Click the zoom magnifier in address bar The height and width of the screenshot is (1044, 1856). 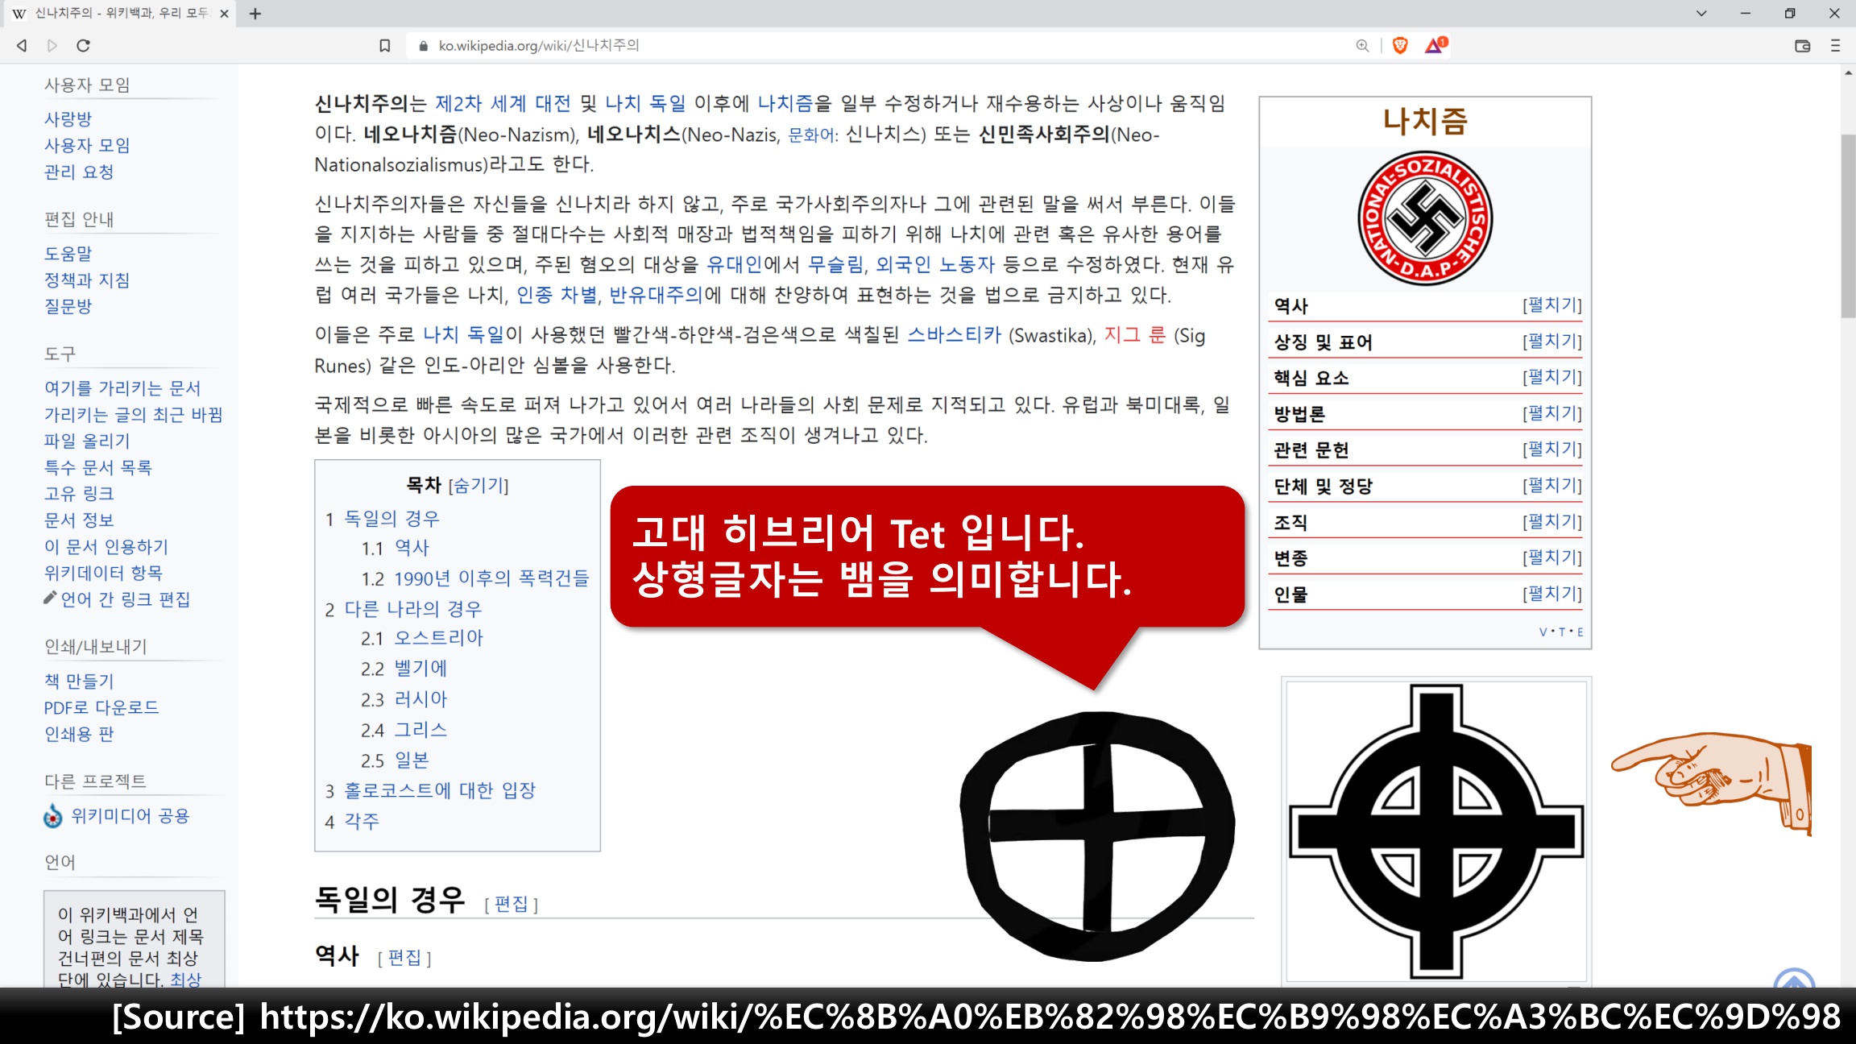[x=1362, y=46]
